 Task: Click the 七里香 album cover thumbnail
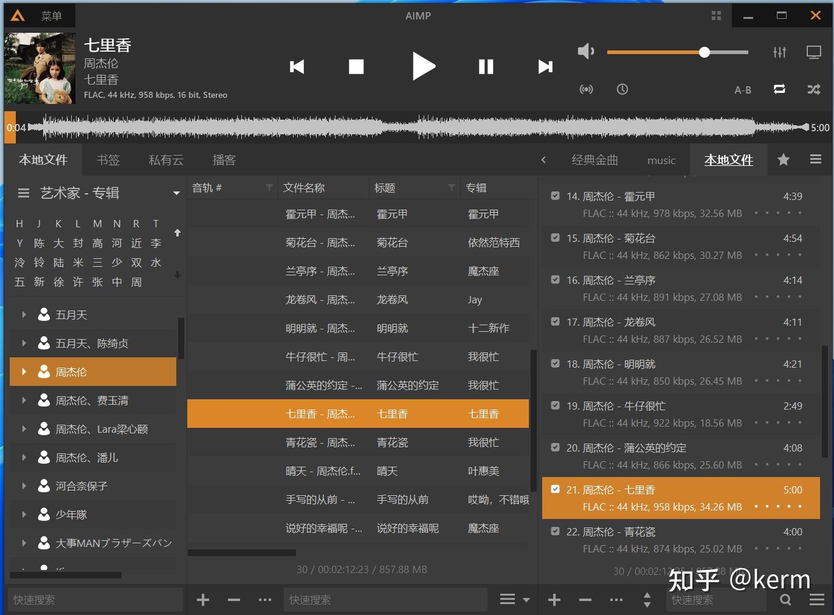pos(40,68)
